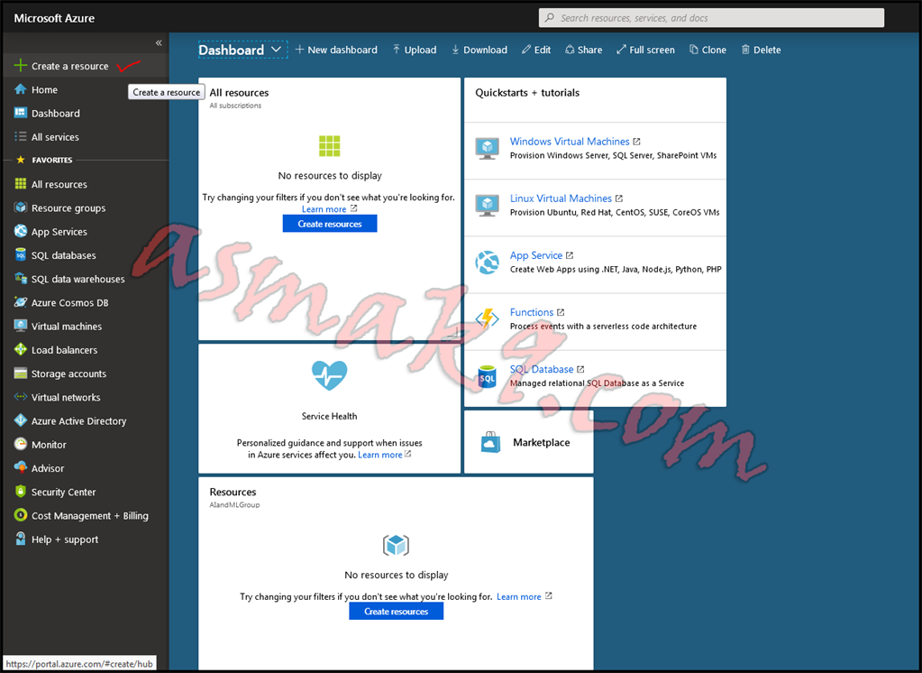Click the Help + support person icon
This screenshot has height=673, width=922.
pos(21,539)
